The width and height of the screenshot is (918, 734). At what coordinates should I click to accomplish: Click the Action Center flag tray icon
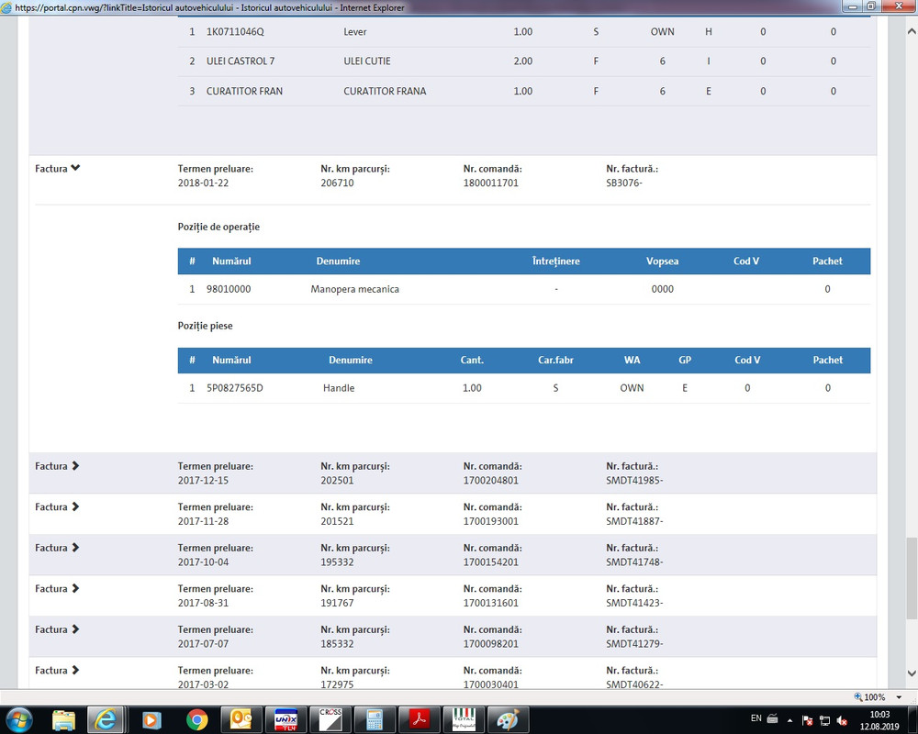click(x=807, y=720)
